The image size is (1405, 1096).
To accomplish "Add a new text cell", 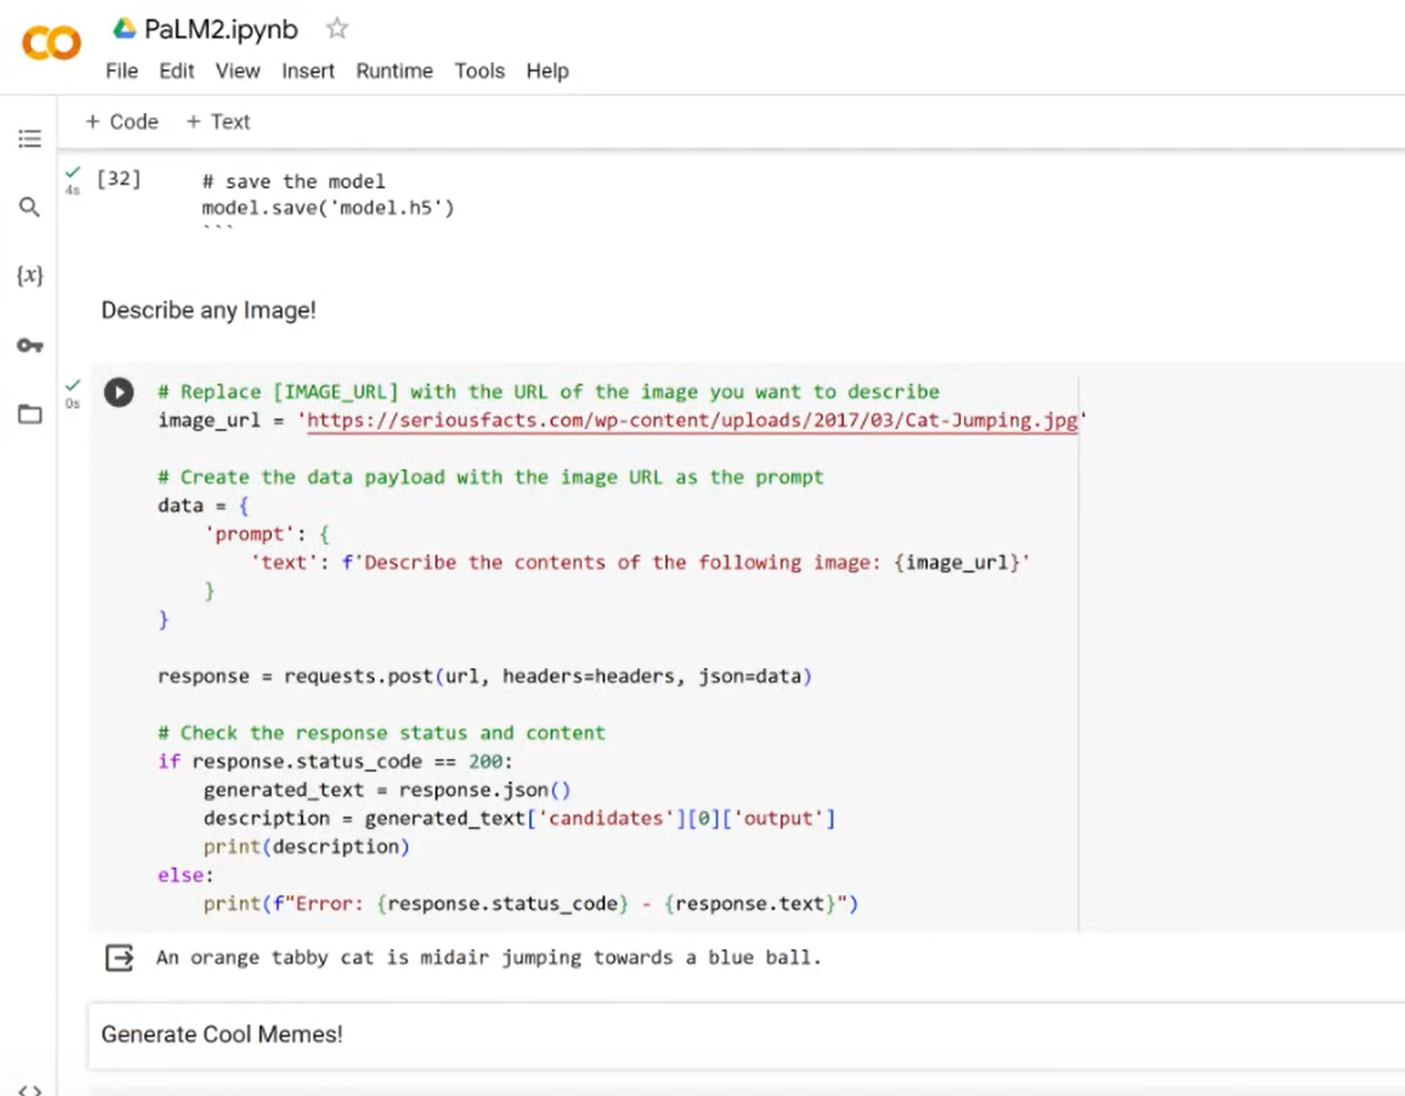I will [x=218, y=121].
